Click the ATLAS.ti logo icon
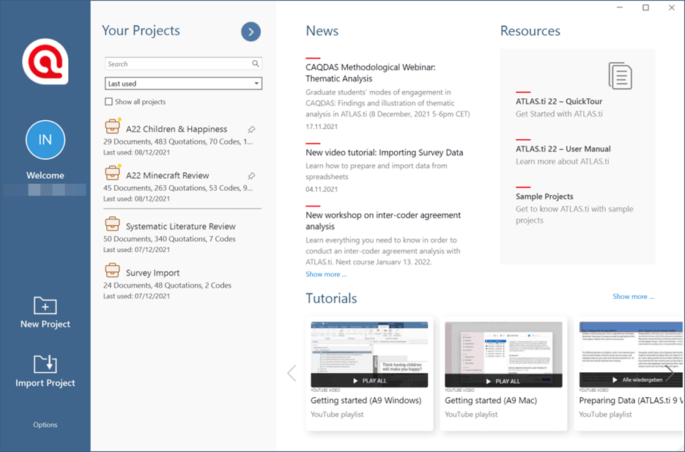 point(45,62)
